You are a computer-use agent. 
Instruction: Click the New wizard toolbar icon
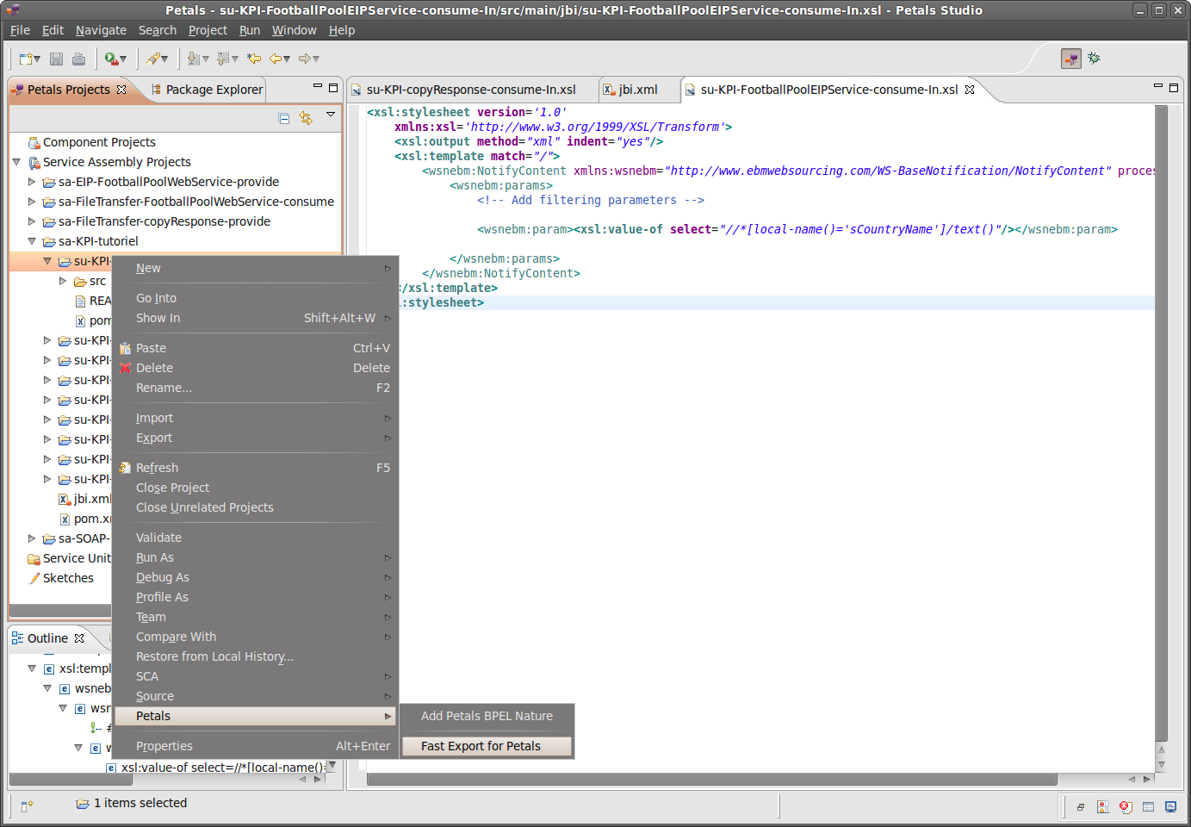27,59
